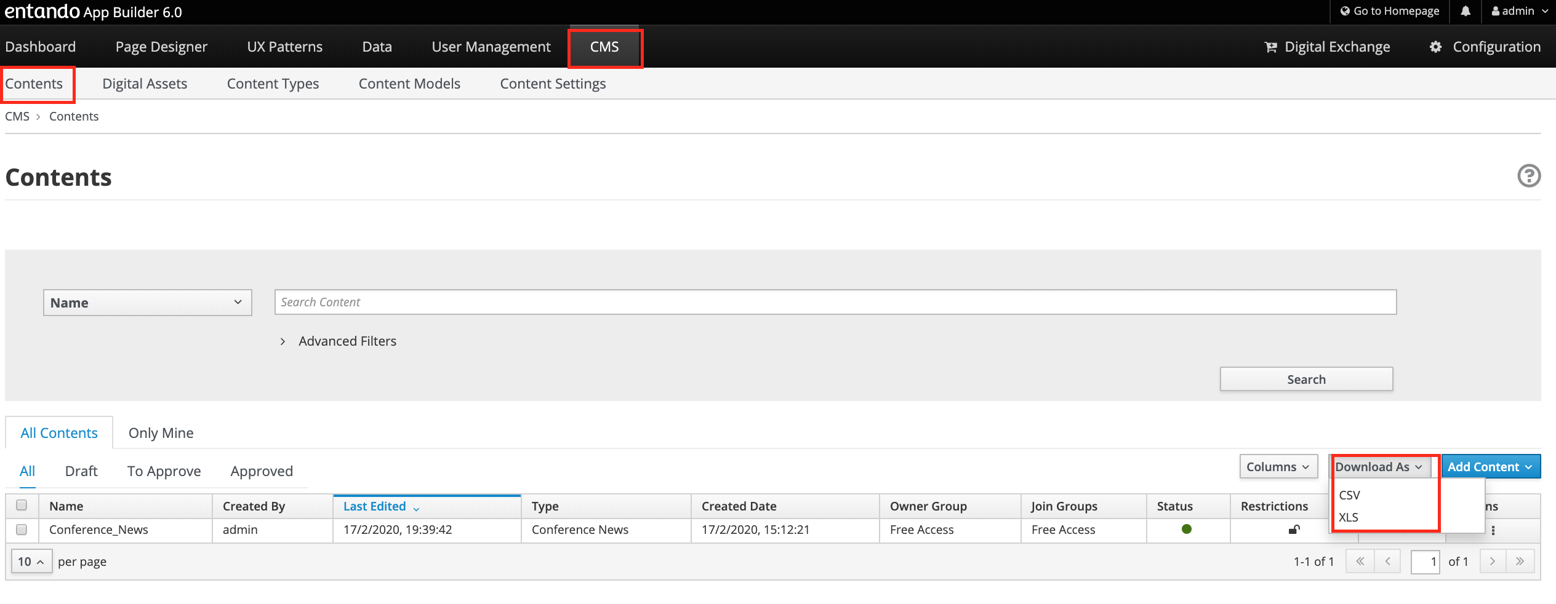The height and width of the screenshot is (604, 1556).
Task: Go to the last page arrow
Action: click(1520, 561)
